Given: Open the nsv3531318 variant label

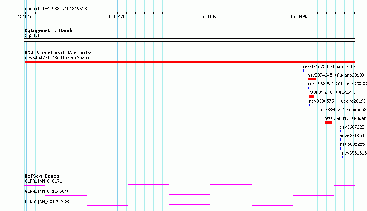Looking at the screenshot, I should [354, 153].
